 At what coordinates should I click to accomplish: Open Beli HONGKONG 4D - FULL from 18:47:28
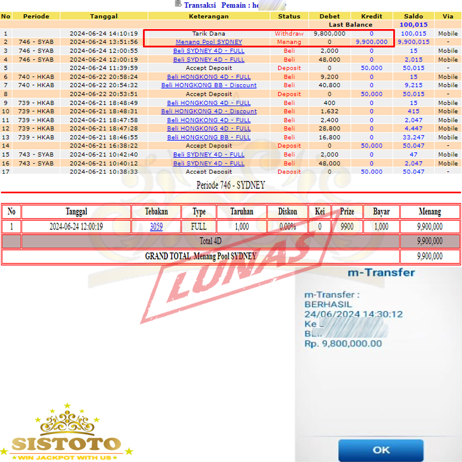pyautogui.click(x=209, y=128)
